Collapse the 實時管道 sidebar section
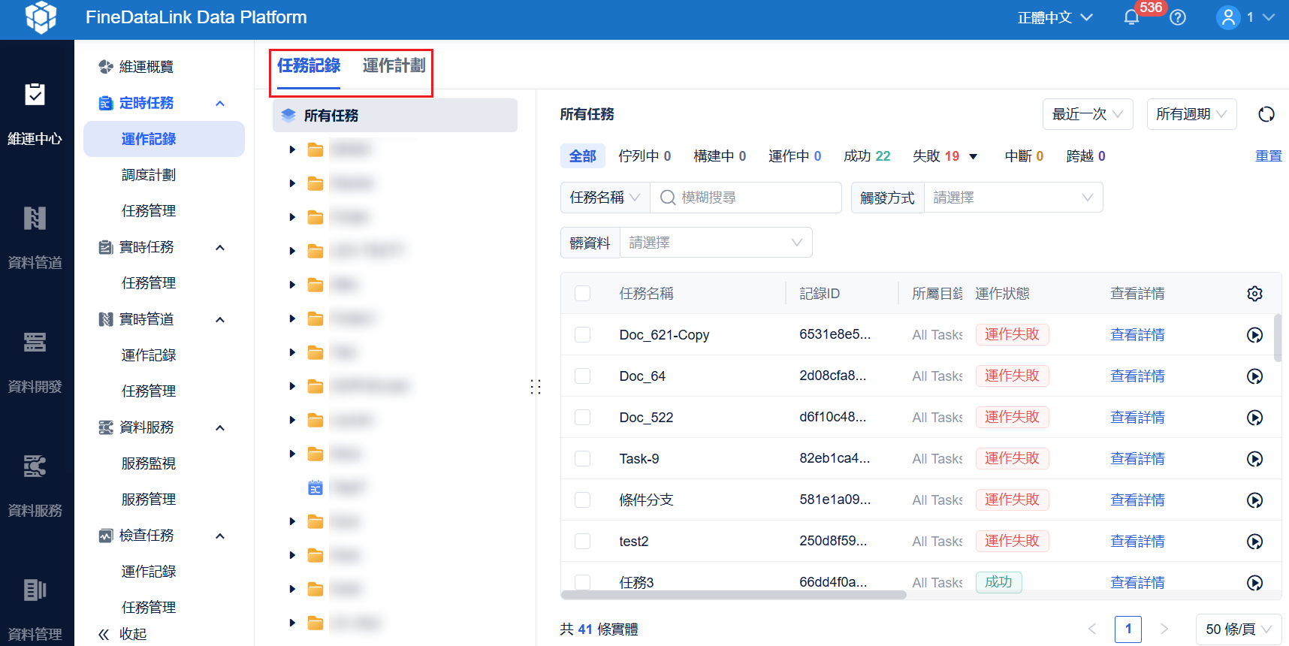Screen dimensions: 1289x646 tap(220, 320)
